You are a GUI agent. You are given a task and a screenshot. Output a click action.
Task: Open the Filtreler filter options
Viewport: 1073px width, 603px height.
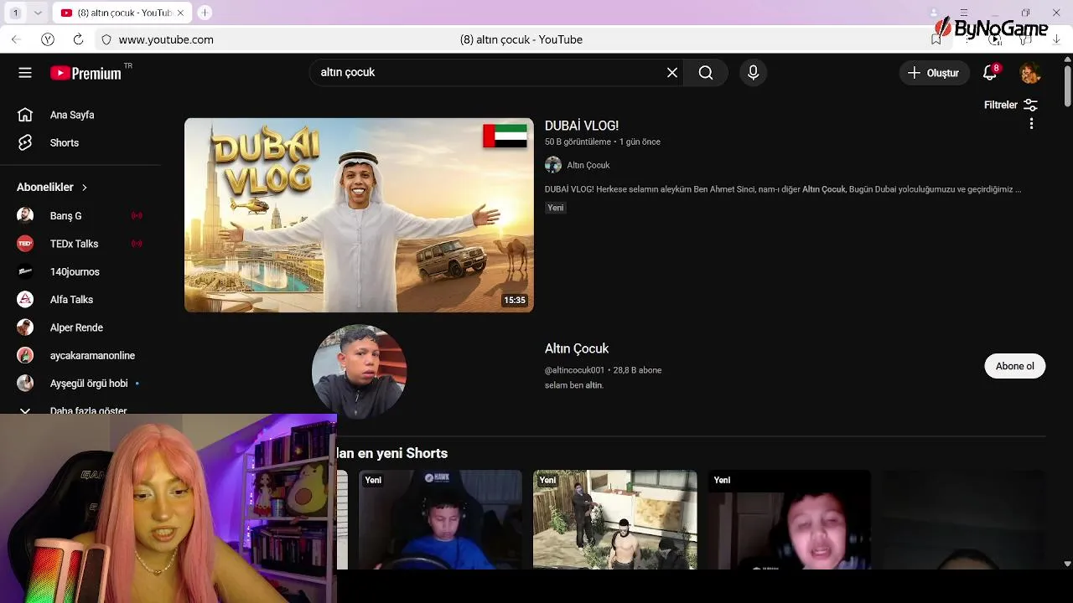pos(1011,105)
